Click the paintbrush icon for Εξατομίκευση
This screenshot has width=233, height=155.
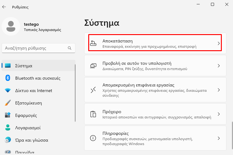coord(8,103)
